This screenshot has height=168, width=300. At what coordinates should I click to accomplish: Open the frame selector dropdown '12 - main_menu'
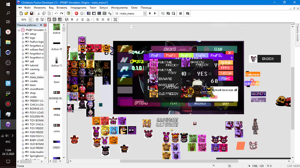click(x=145, y=13)
